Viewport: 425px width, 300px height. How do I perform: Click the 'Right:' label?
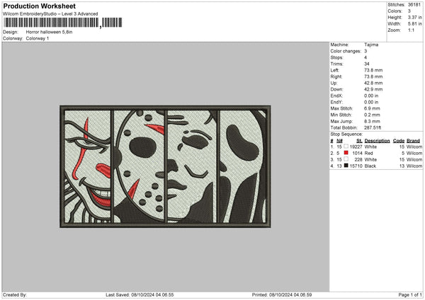tap(336, 76)
